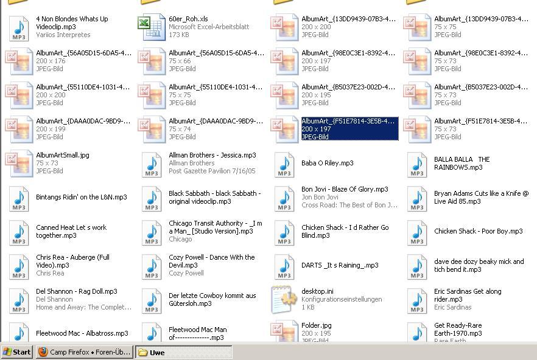Click Chicken Shack - Poor Boy.mp3 icon
The image size is (537, 360).
[417, 233]
